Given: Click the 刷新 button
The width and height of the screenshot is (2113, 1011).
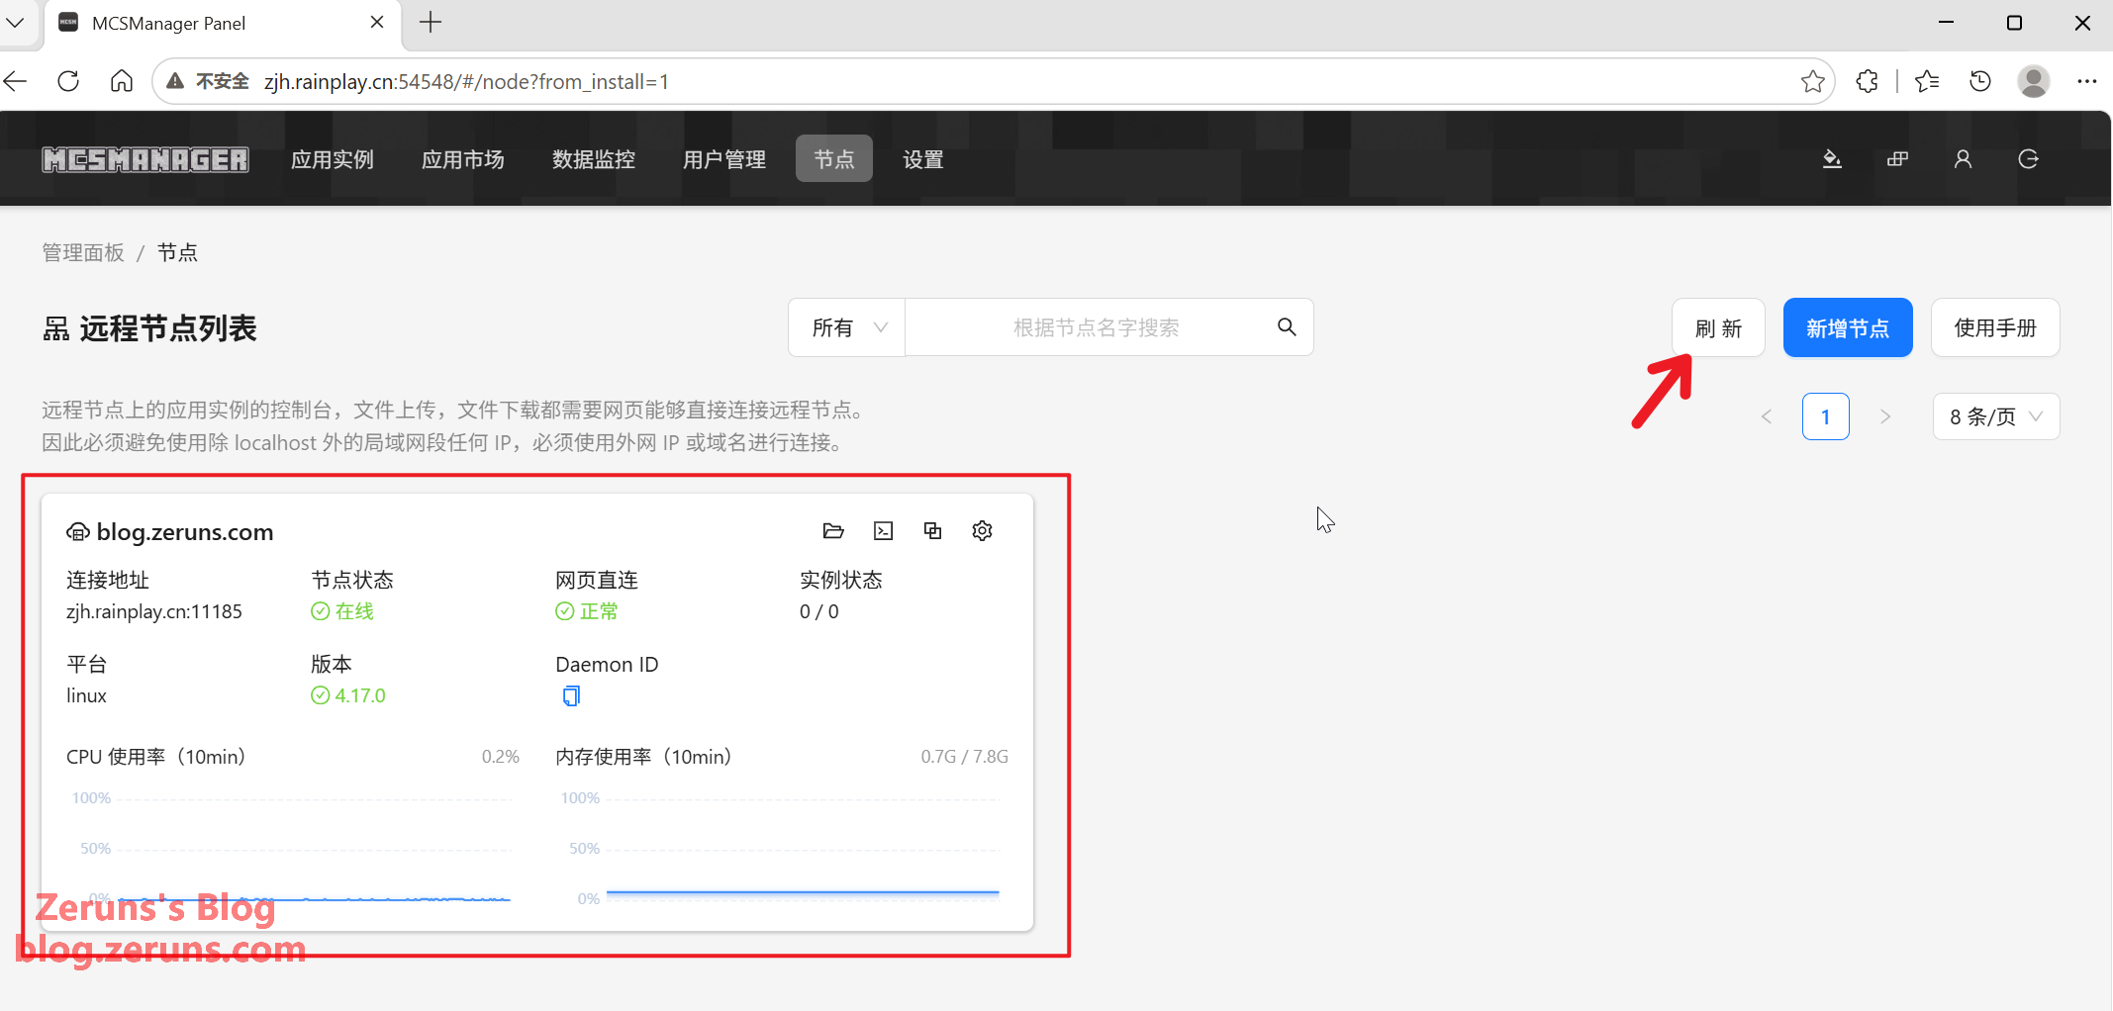Looking at the screenshot, I should 1718,327.
